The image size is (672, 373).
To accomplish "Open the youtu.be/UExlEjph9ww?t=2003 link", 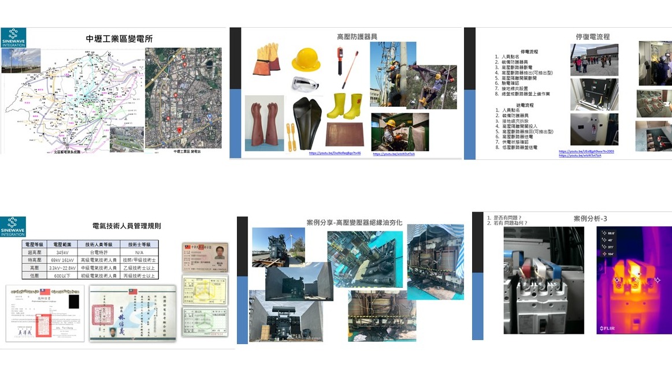I will [586, 151].
